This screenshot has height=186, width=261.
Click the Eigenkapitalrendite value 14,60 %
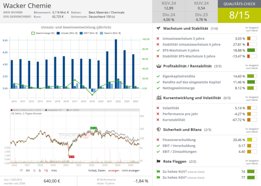click(239, 76)
